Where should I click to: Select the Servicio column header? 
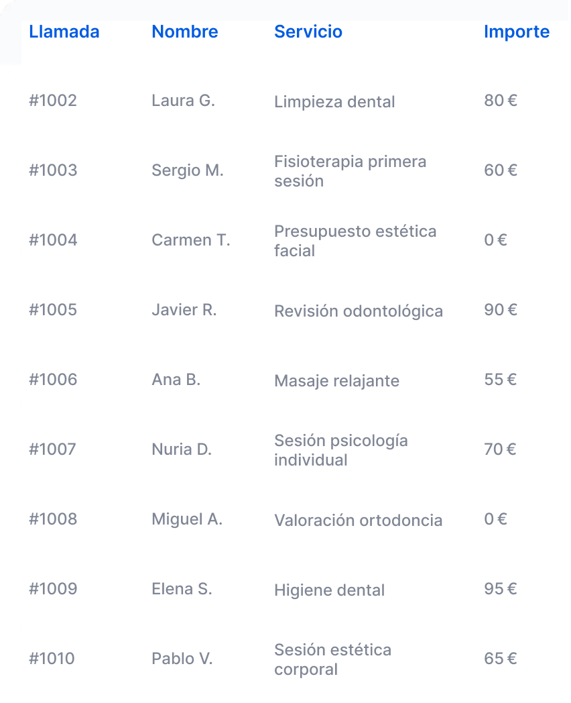coord(308,32)
